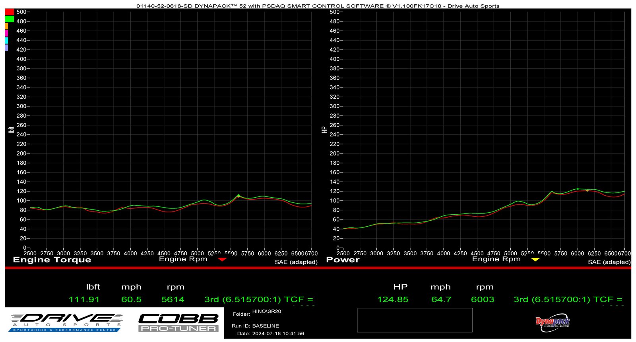The height and width of the screenshot is (342, 636).
Task: Click the torque speed value 60.5
Action: (131, 299)
